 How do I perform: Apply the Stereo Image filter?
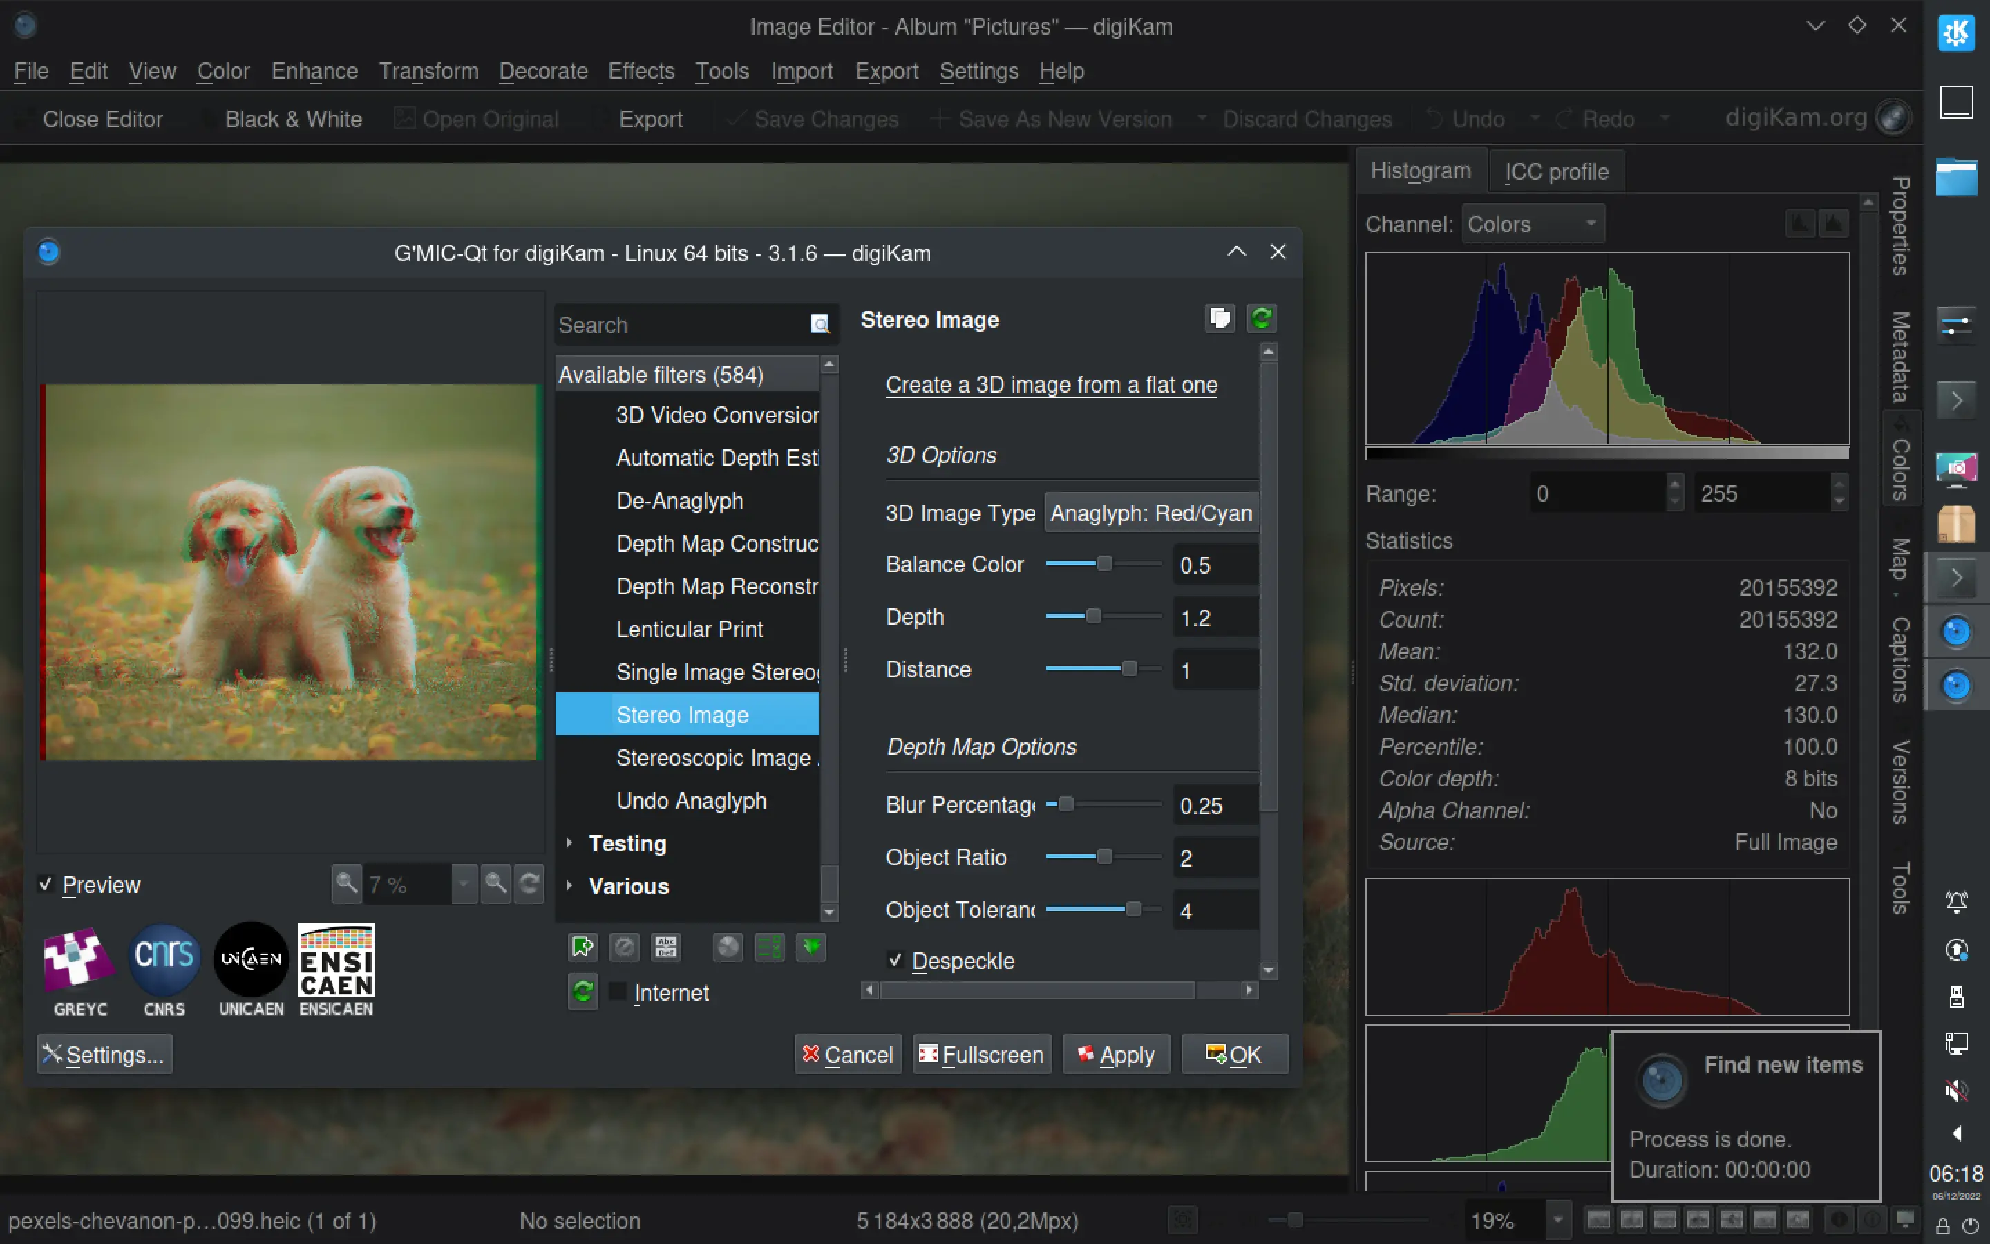coord(1116,1054)
